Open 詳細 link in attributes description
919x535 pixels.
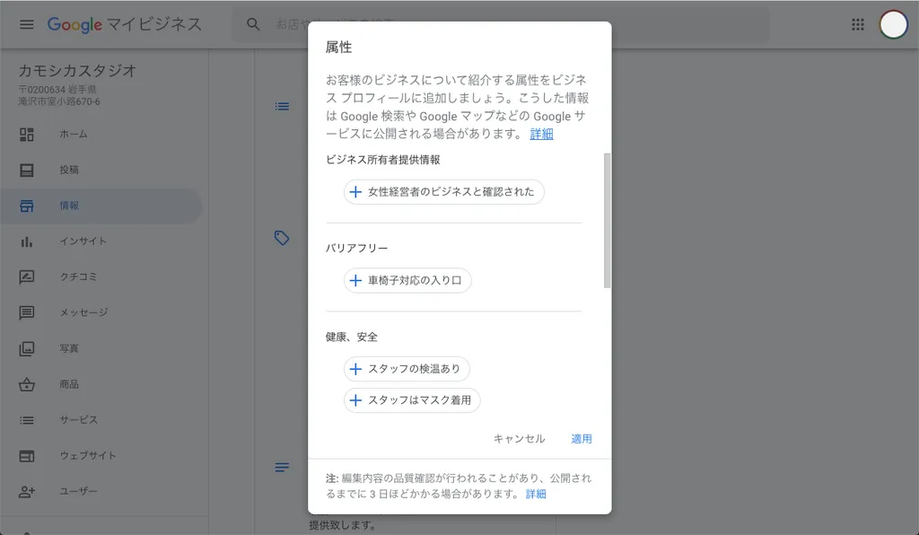pyautogui.click(x=541, y=134)
